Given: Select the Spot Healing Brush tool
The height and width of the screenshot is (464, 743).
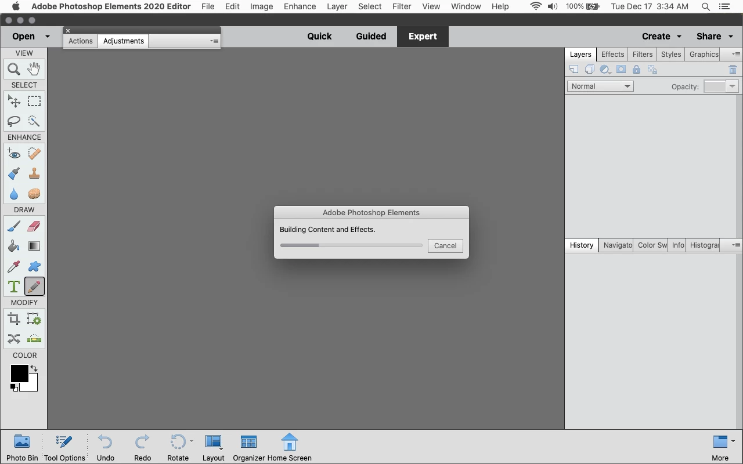Looking at the screenshot, I should coord(34,154).
